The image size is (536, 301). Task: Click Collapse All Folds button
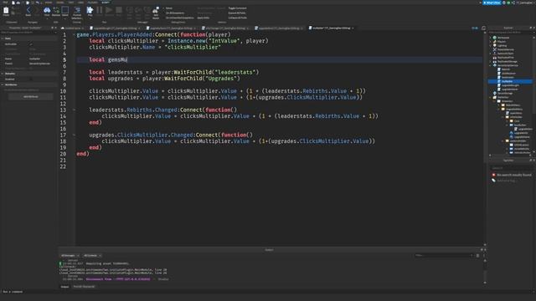[238, 18]
